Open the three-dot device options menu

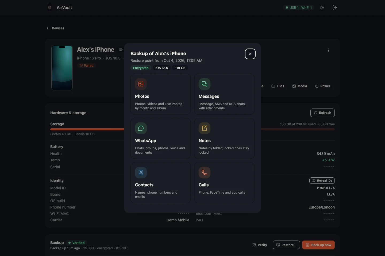(x=328, y=50)
